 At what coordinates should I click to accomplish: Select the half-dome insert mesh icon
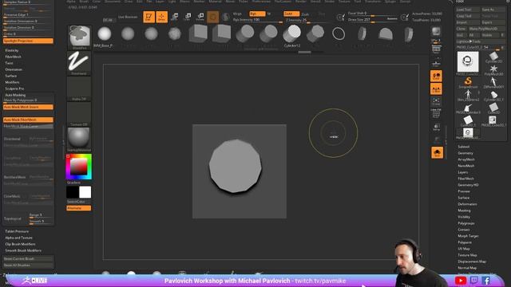[386, 33]
